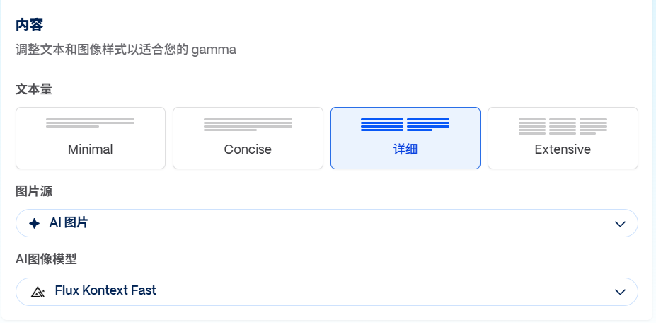
Task: Click the 内容 section heading
Action: point(29,25)
